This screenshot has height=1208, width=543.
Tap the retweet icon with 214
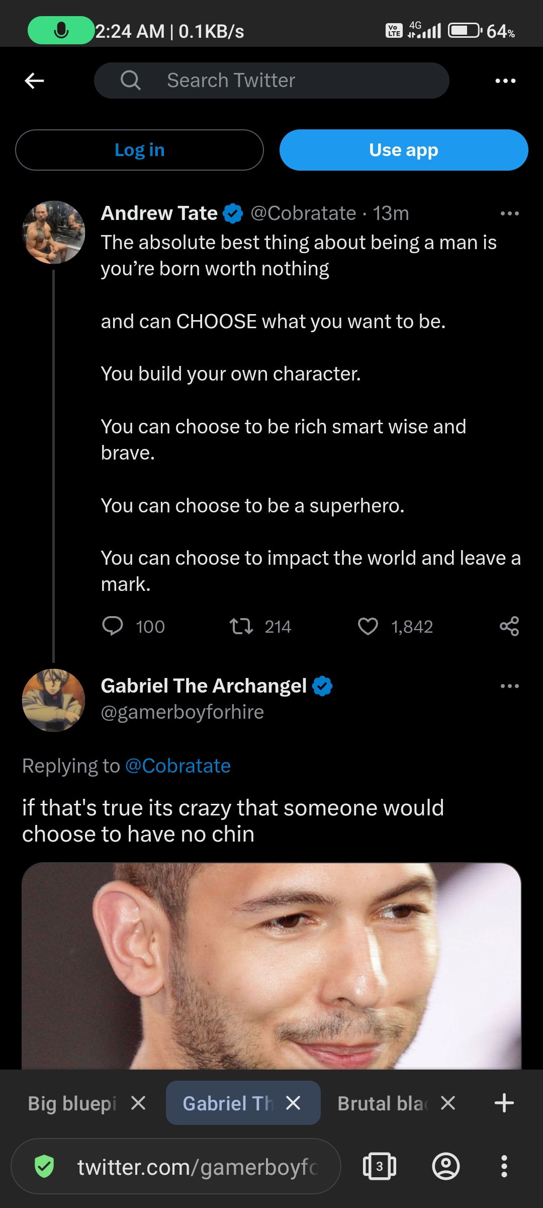(x=241, y=626)
